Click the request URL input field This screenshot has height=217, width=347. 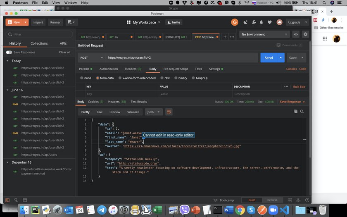pyautogui.click(x=181, y=57)
